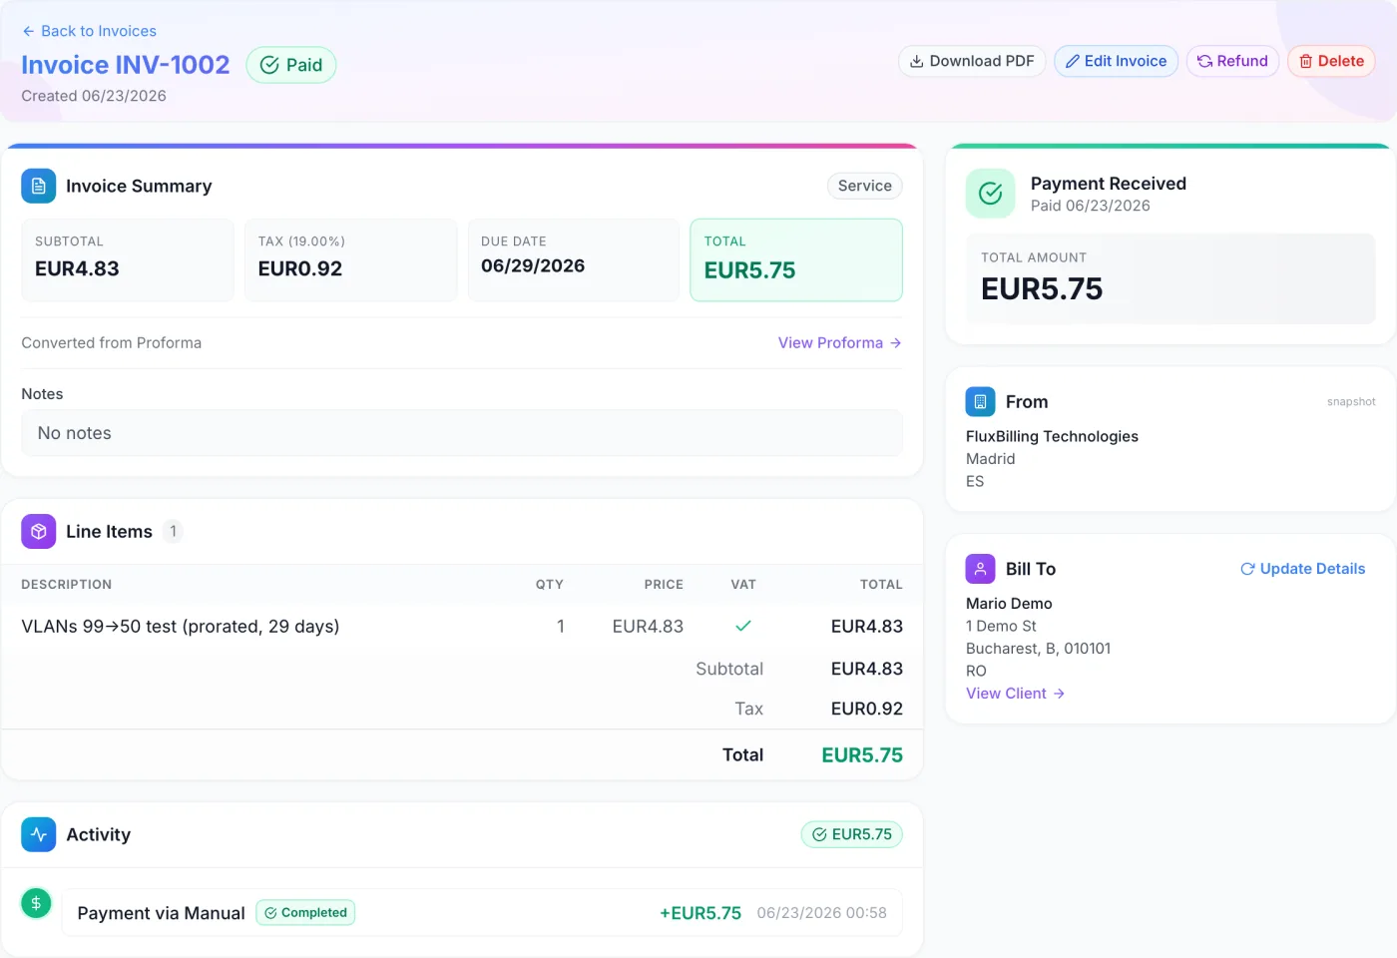Click the Tax (19.00%) summary card
The width and height of the screenshot is (1397, 958).
[350, 259]
